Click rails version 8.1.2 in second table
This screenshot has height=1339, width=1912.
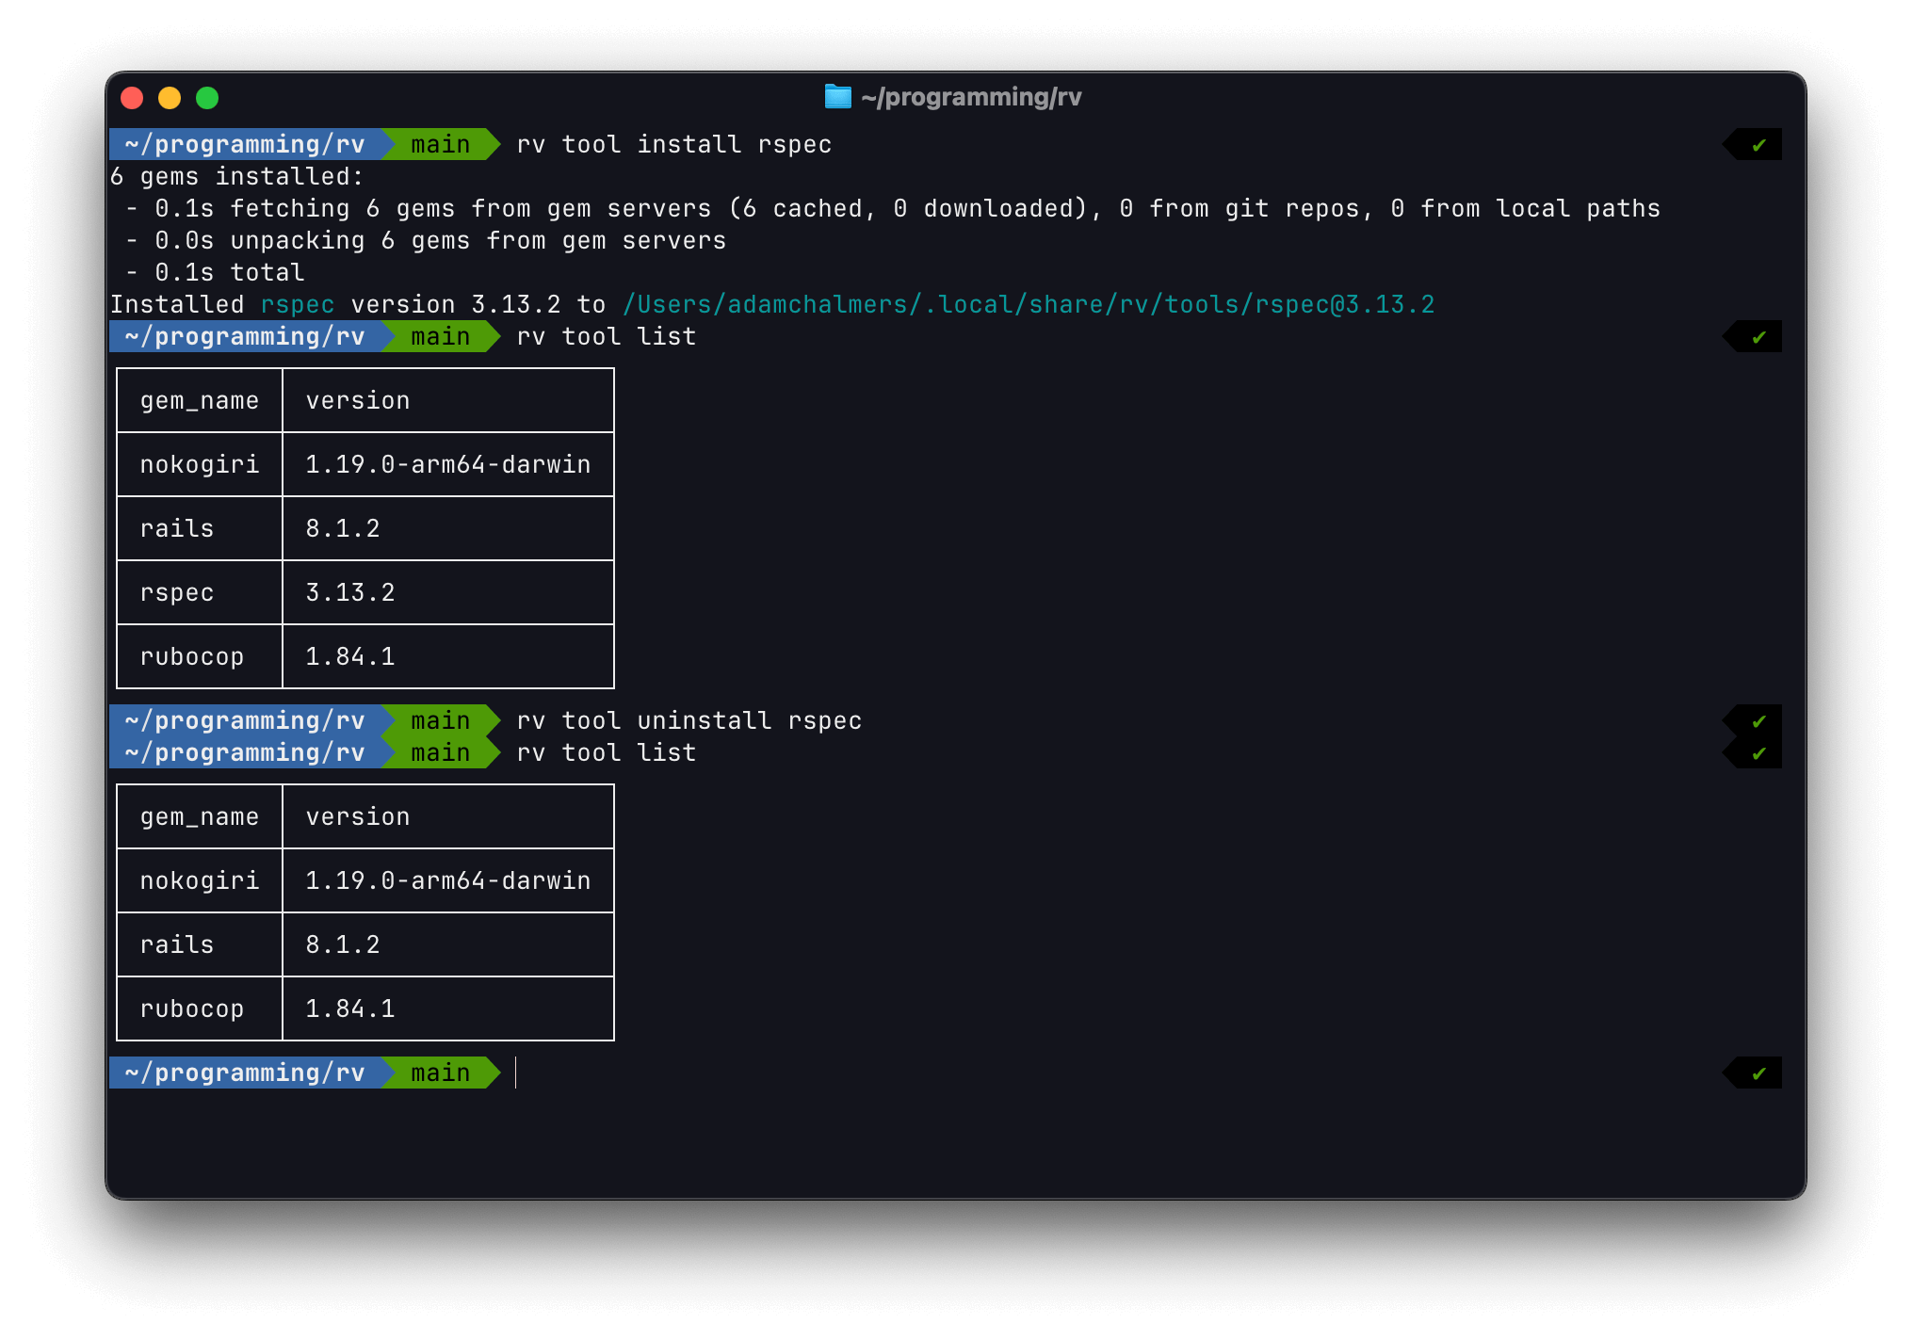pos(343,945)
